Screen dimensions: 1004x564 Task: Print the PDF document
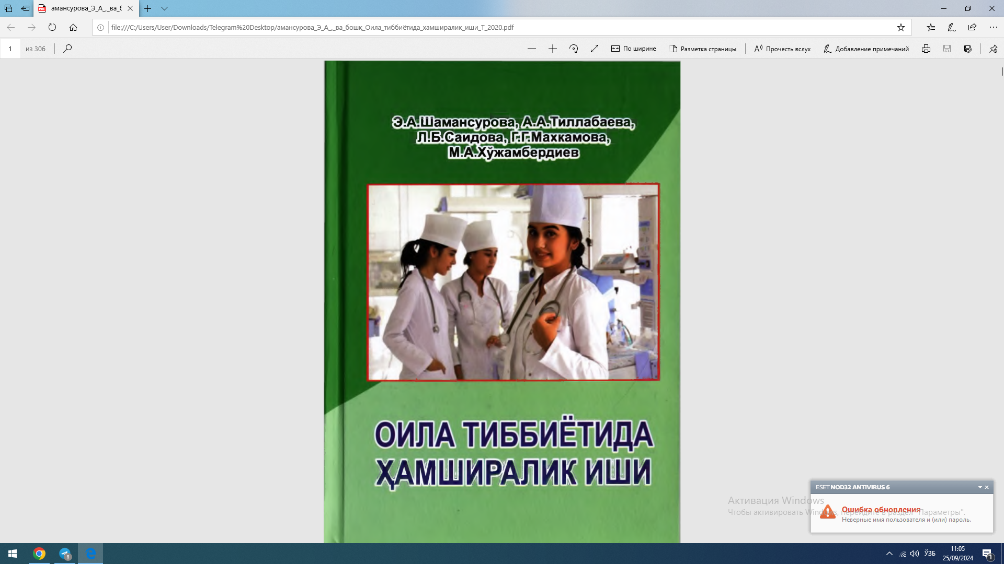point(926,49)
